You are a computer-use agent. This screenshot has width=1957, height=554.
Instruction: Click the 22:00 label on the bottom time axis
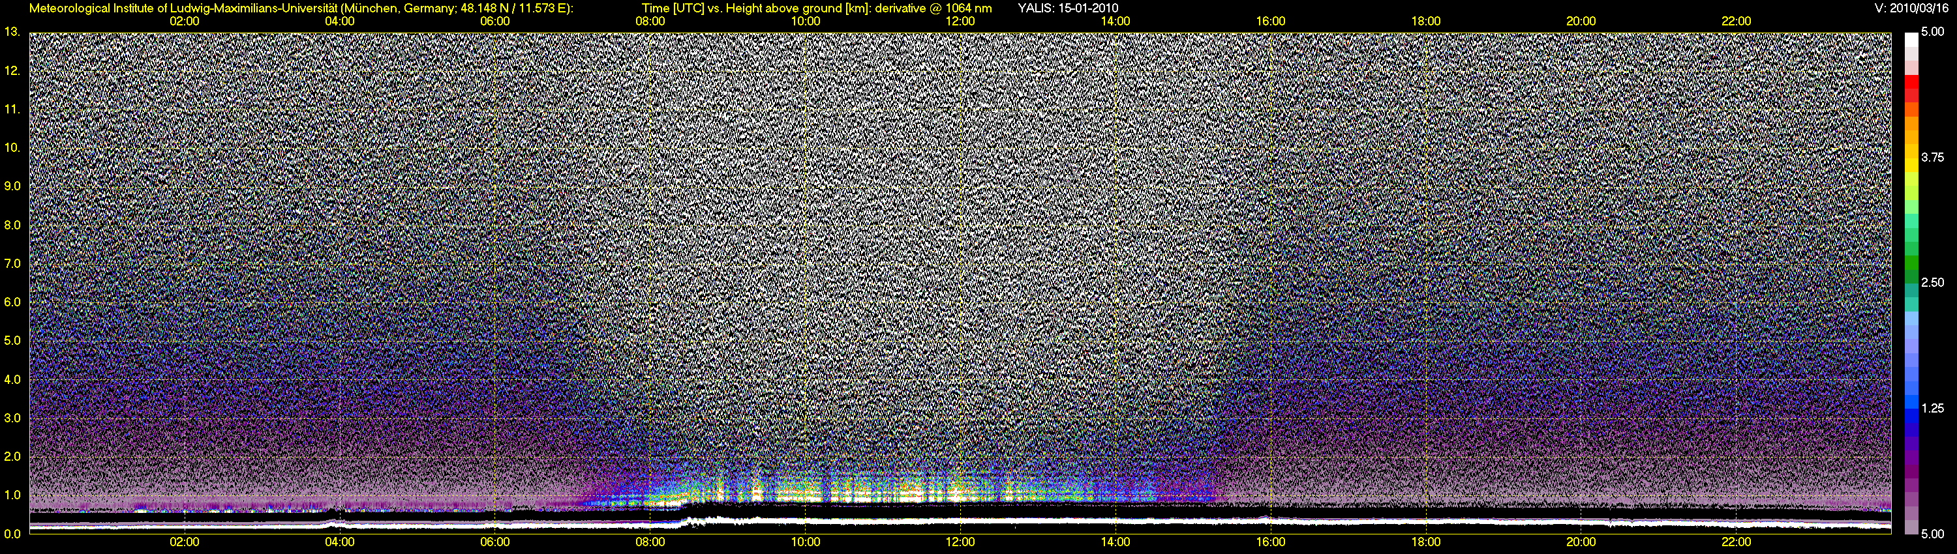pyautogui.click(x=1736, y=543)
